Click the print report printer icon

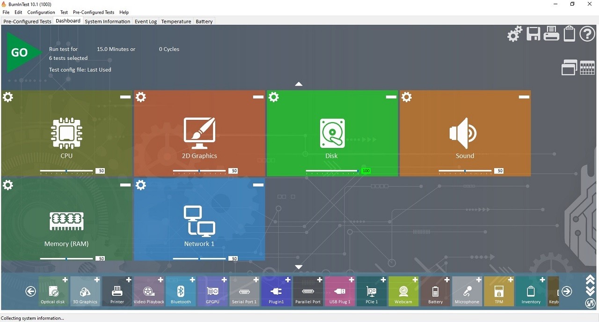[551, 34]
